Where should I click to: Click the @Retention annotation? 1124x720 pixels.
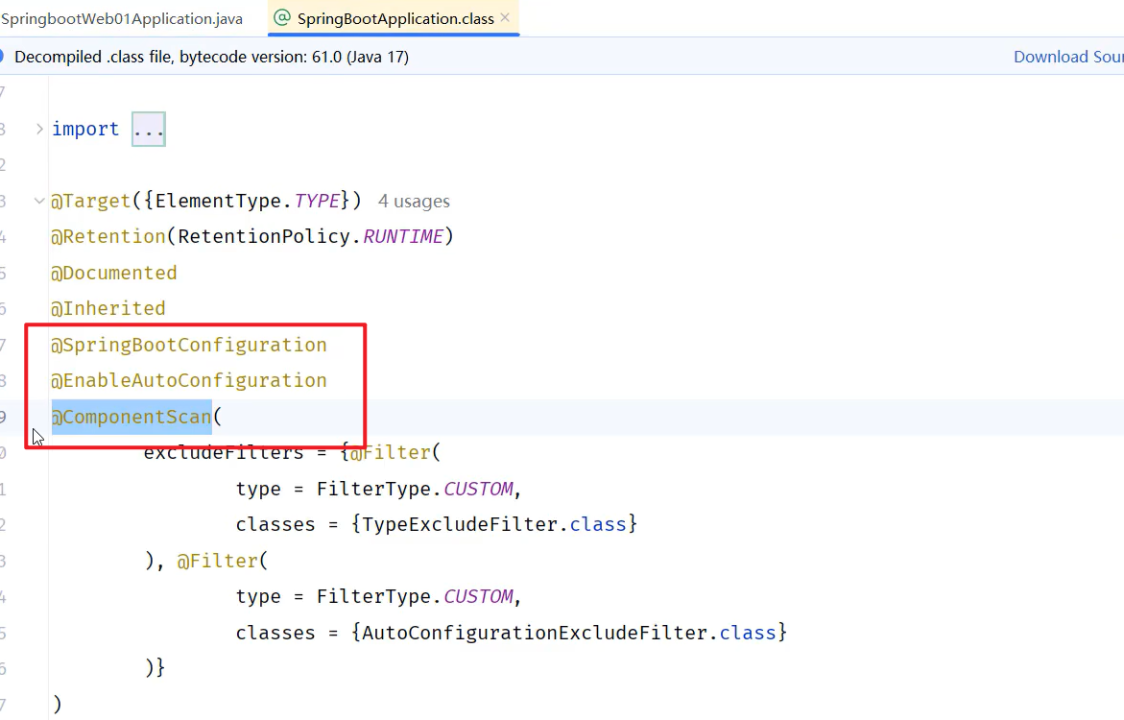pyautogui.click(x=108, y=237)
